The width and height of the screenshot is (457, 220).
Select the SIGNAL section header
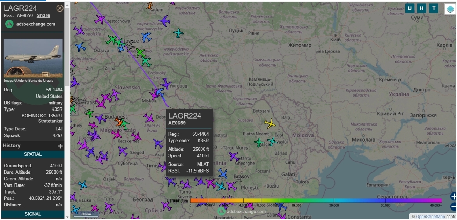33,214
